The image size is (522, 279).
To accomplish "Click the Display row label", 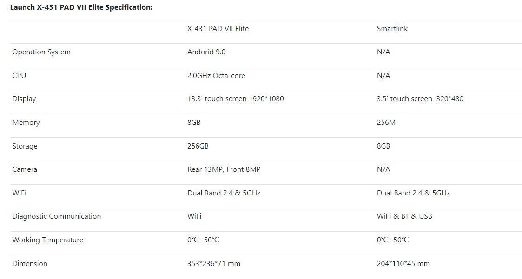I will (24, 99).
